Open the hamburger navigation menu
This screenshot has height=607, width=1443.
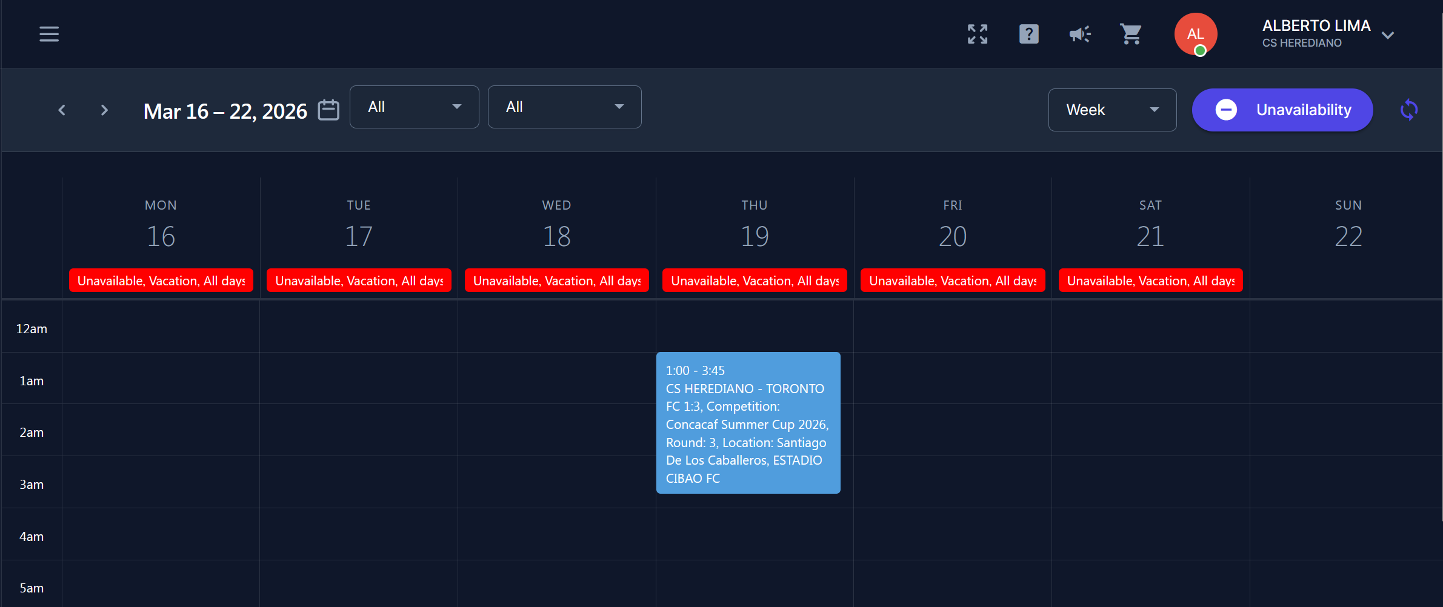49,34
